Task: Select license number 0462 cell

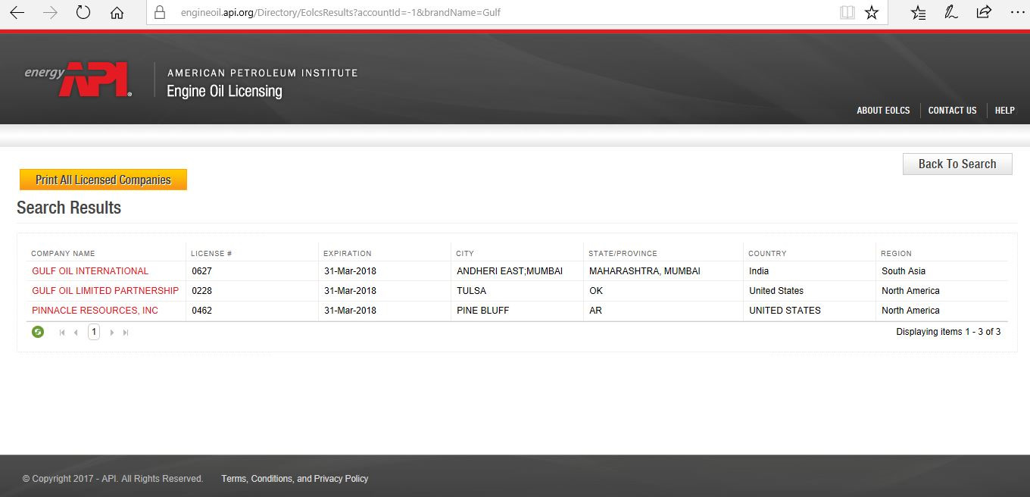Action: tap(201, 311)
